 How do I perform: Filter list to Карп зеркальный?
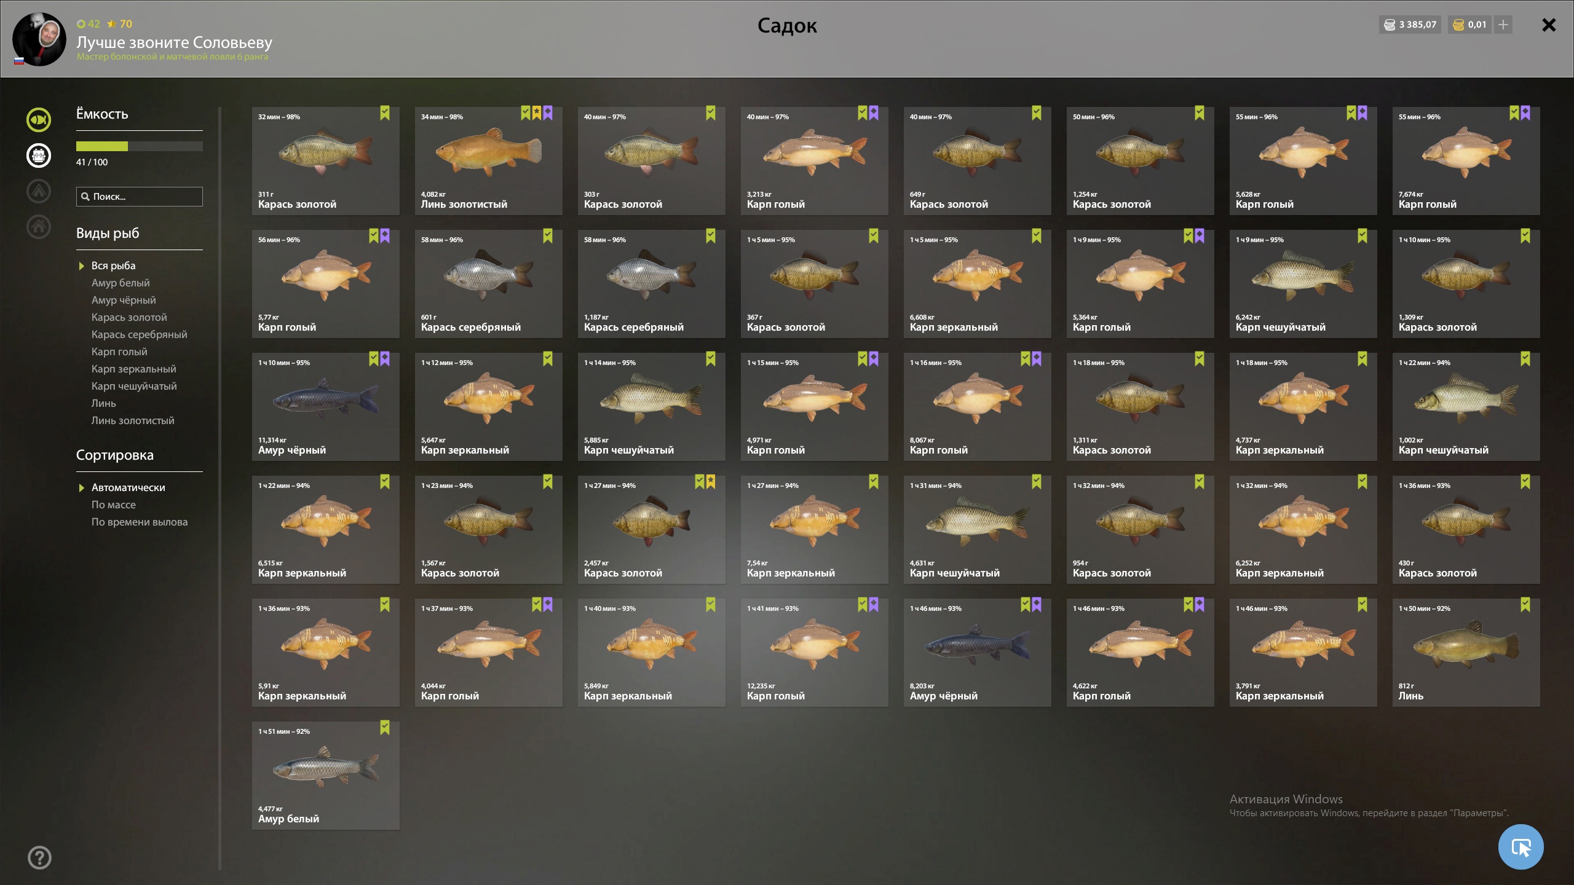tap(133, 369)
